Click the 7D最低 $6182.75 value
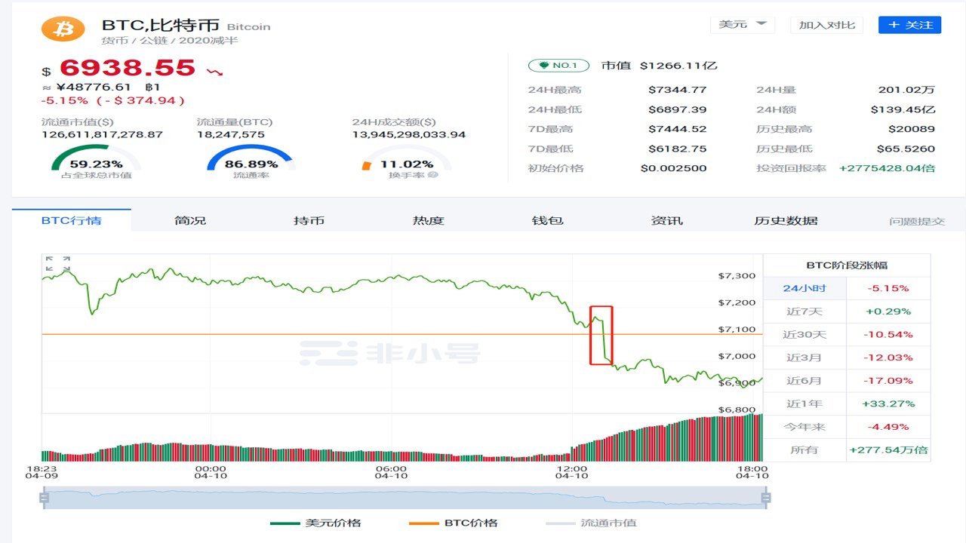Viewport: 966px width, 543px height. click(x=678, y=149)
